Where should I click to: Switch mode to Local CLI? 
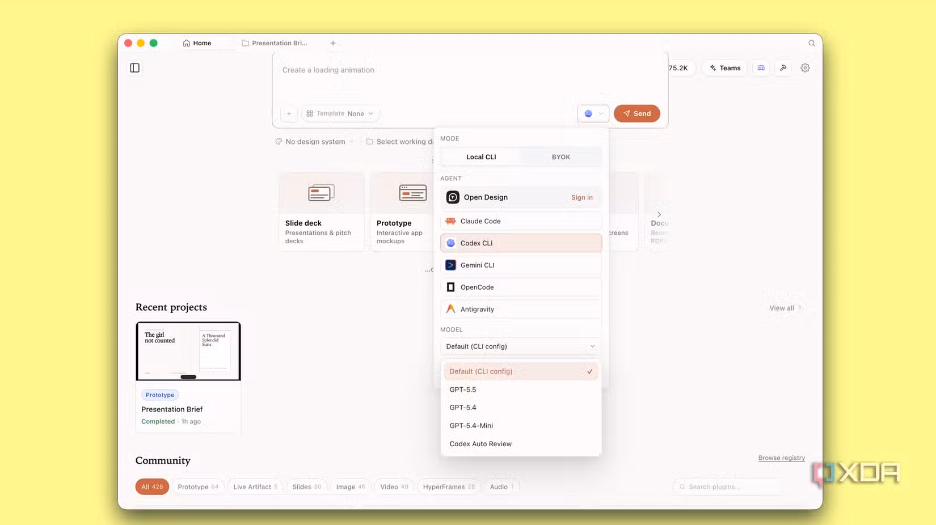pyautogui.click(x=481, y=157)
